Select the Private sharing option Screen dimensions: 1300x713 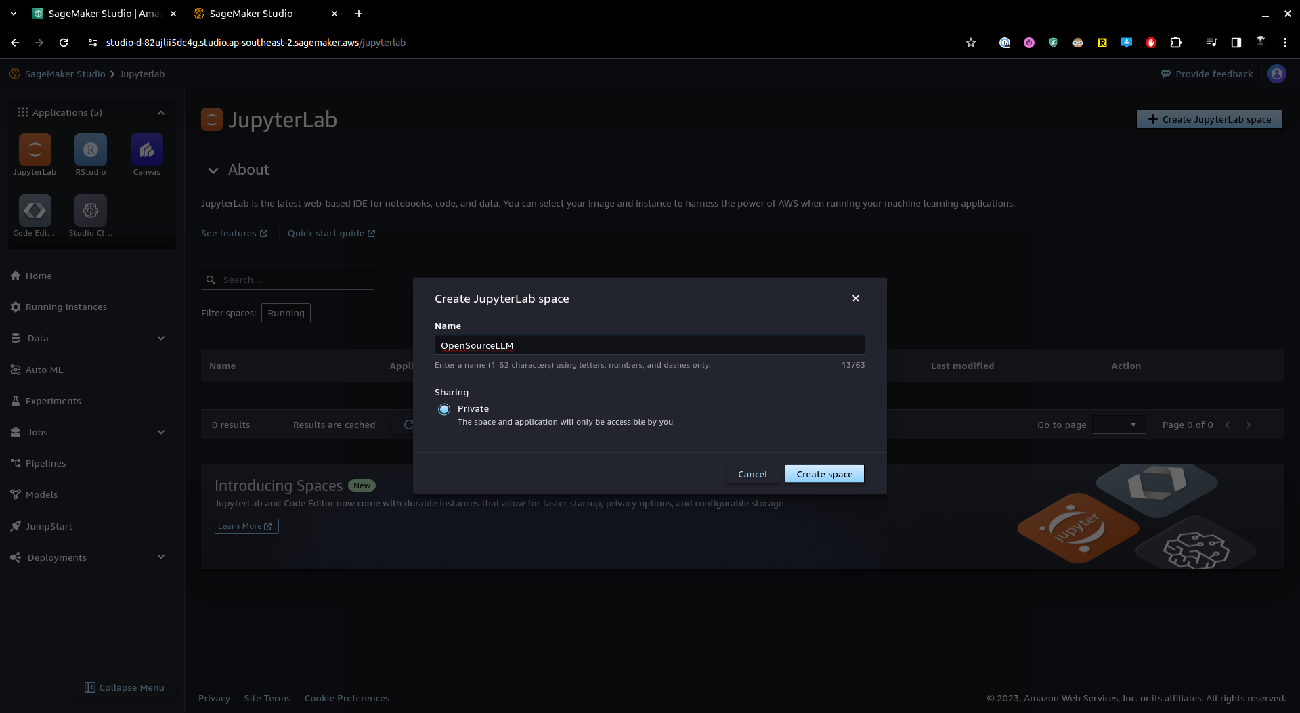tap(444, 409)
